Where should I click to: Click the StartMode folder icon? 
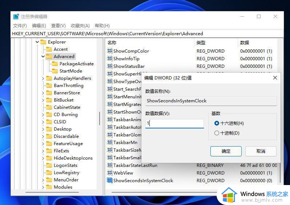click(x=55, y=71)
